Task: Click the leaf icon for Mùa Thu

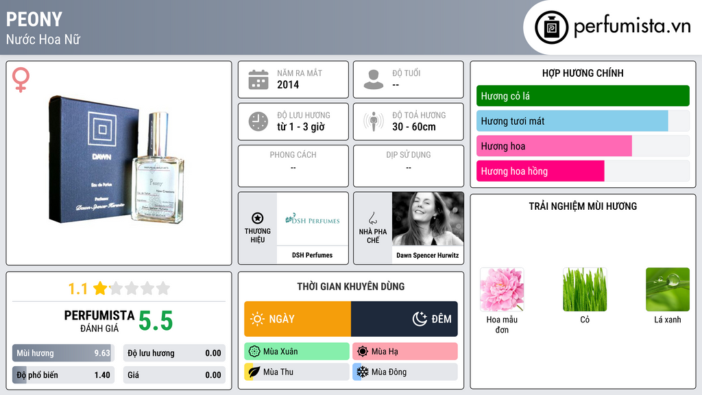Action: click(x=254, y=372)
